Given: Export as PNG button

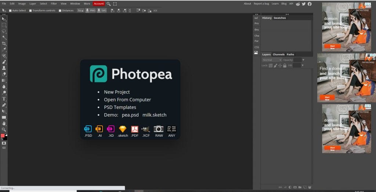Looking at the screenshot, I should tap(91, 11).
